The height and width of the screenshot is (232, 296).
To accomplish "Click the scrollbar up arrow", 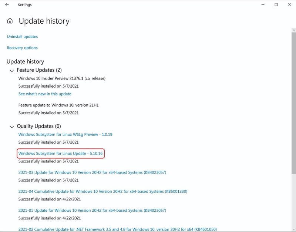I will [294, 30].
